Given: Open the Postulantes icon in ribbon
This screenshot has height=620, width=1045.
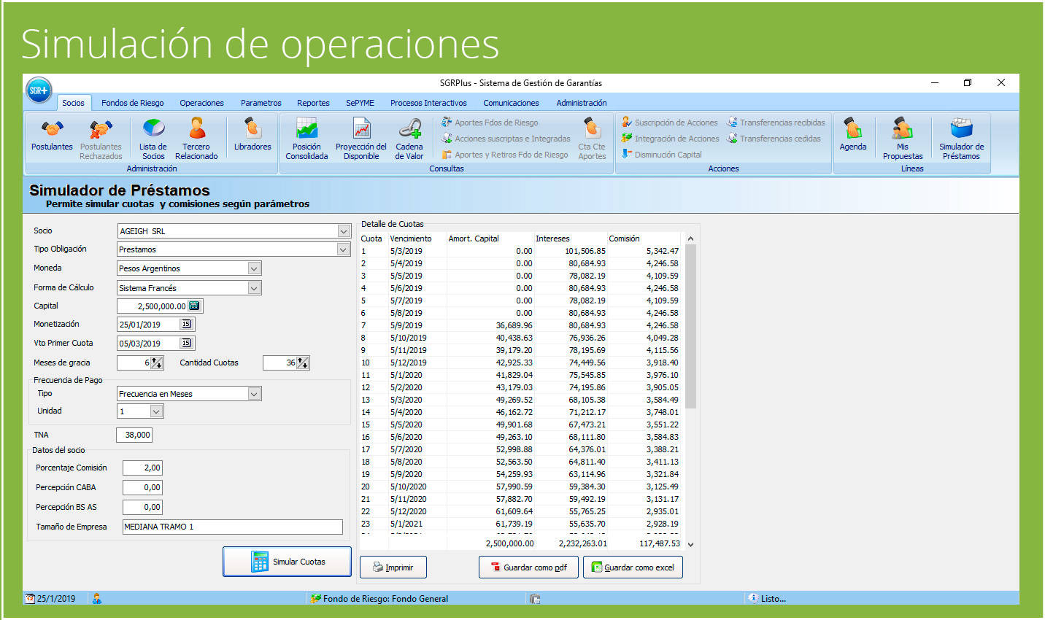Looking at the screenshot, I should [52, 136].
